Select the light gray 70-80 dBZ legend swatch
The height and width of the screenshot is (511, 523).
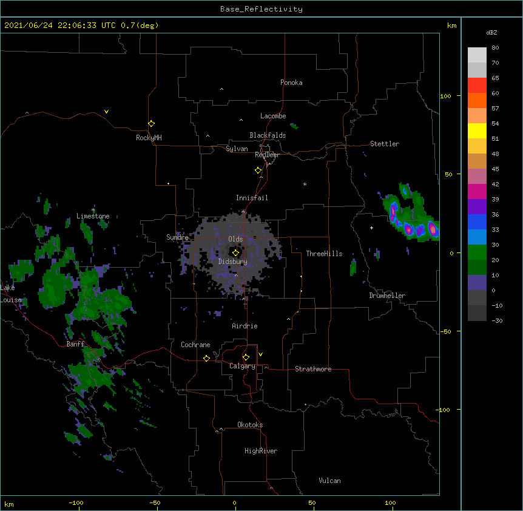click(x=477, y=55)
